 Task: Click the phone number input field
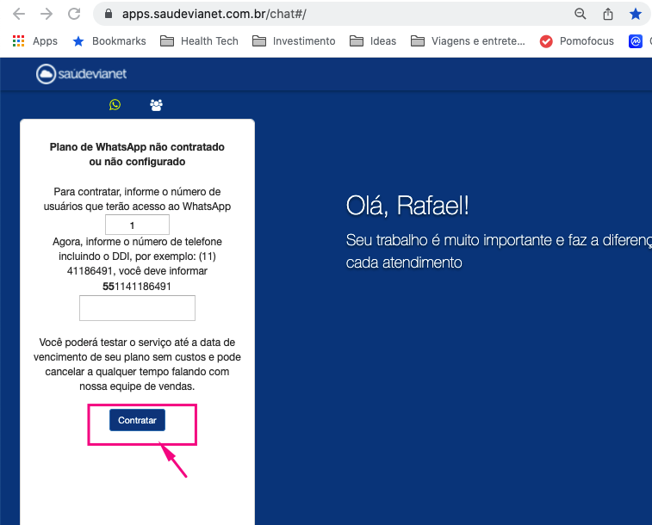click(x=137, y=308)
